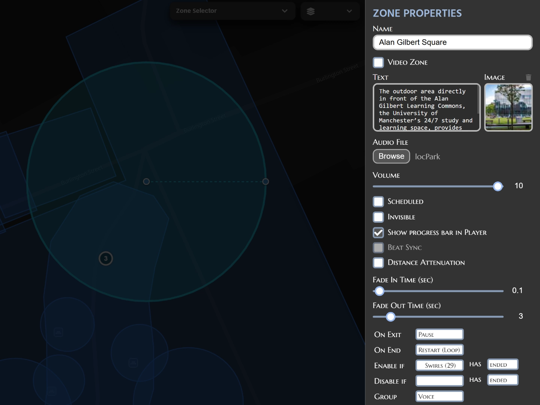Viewport: 540px width, 405px height.
Task: Select the circle zone center handle
Action: 146,181
